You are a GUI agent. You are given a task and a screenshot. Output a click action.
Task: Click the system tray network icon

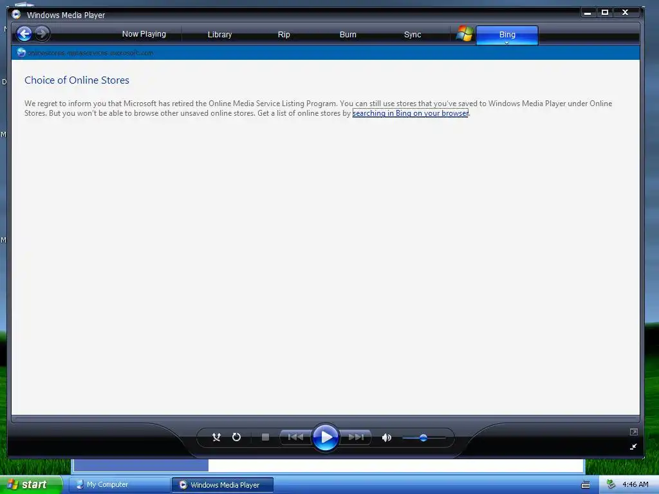tap(611, 484)
